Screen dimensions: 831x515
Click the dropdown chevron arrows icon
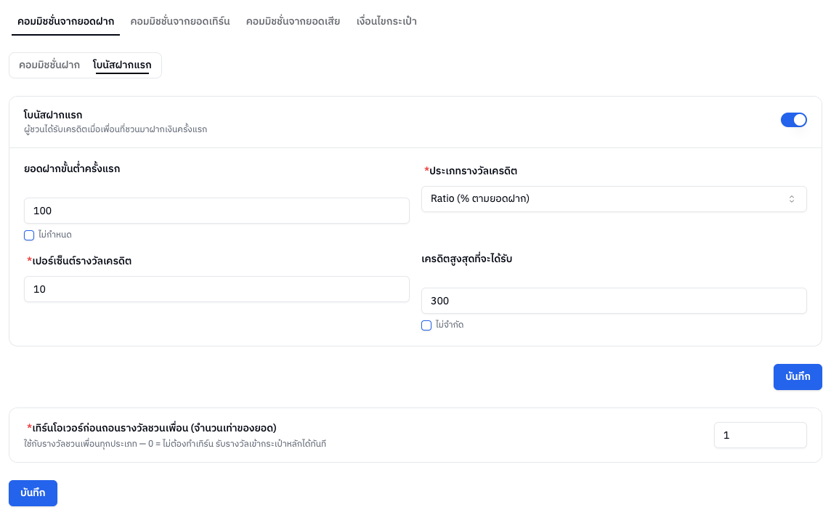pos(791,199)
